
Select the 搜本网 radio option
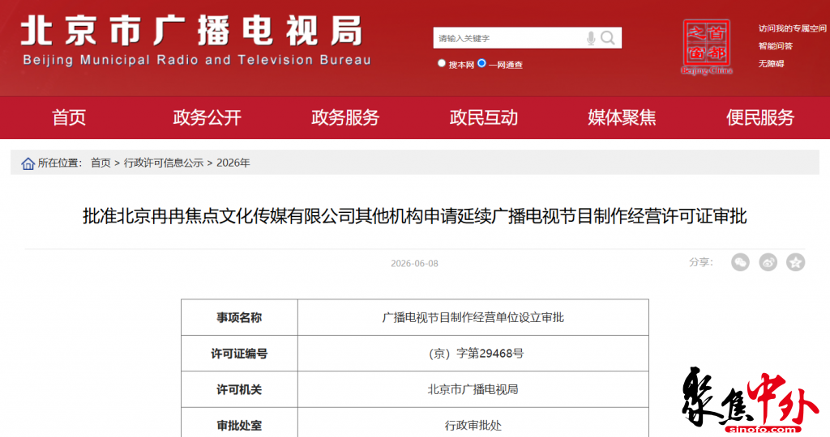pyautogui.click(x=442, y=63)
